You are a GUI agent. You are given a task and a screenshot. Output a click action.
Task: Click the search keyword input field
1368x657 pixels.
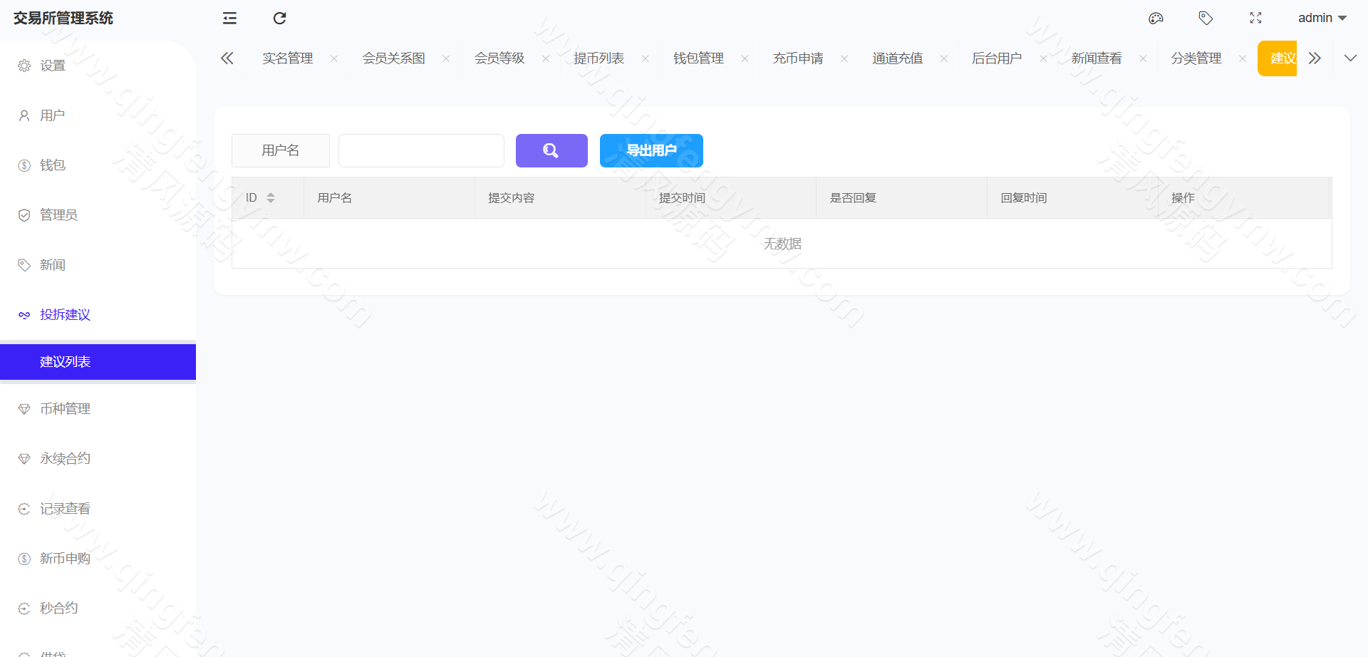[420, 150]
